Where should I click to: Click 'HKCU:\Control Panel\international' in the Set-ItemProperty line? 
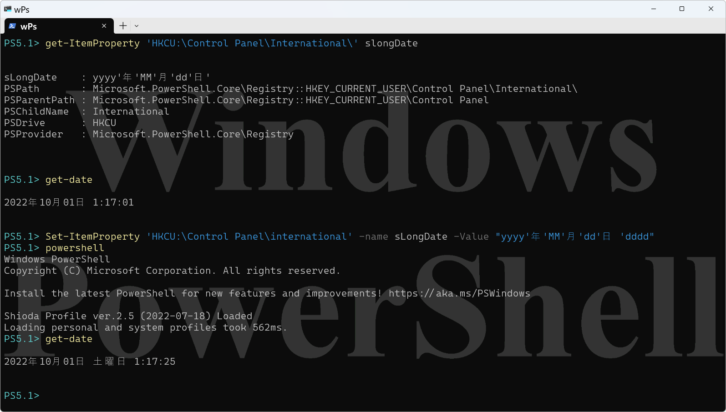click(249, 236)
